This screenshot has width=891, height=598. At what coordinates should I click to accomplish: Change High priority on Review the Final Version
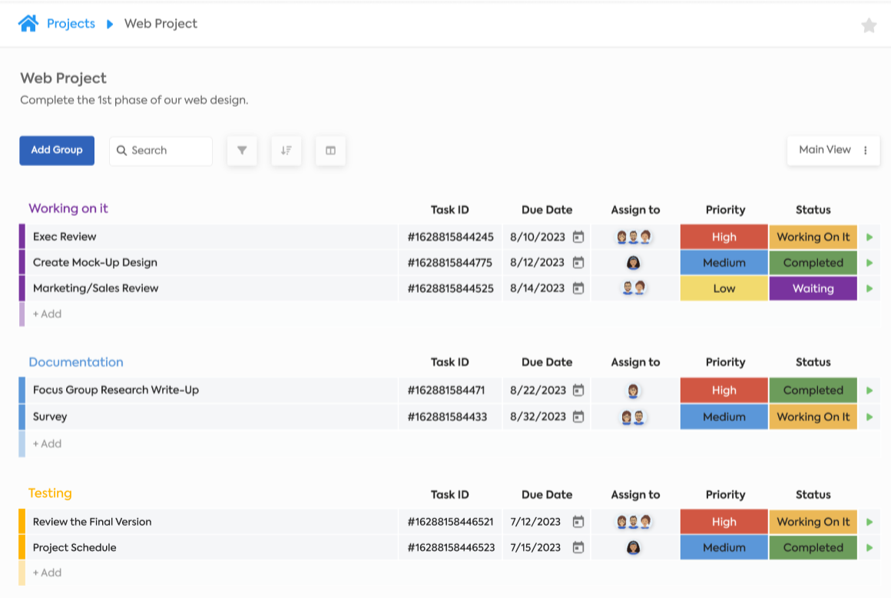tap(724, 522)
